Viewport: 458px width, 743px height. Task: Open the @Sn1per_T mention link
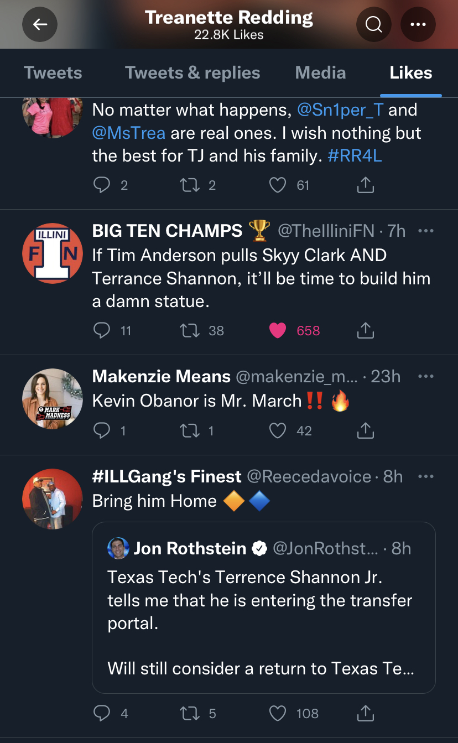pyautogui.click(x=340, y=110)
